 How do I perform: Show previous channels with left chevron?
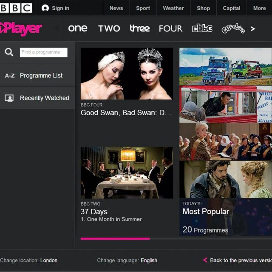click(x=57, y=28)
